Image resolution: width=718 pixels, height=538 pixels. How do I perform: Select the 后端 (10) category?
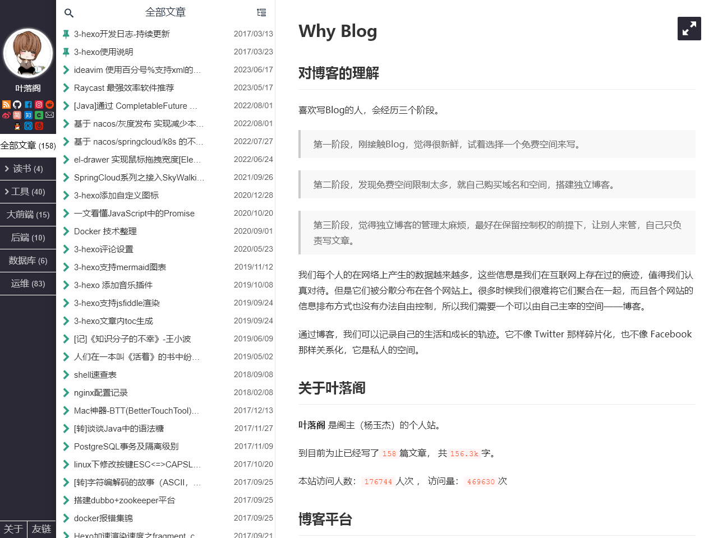28,238
